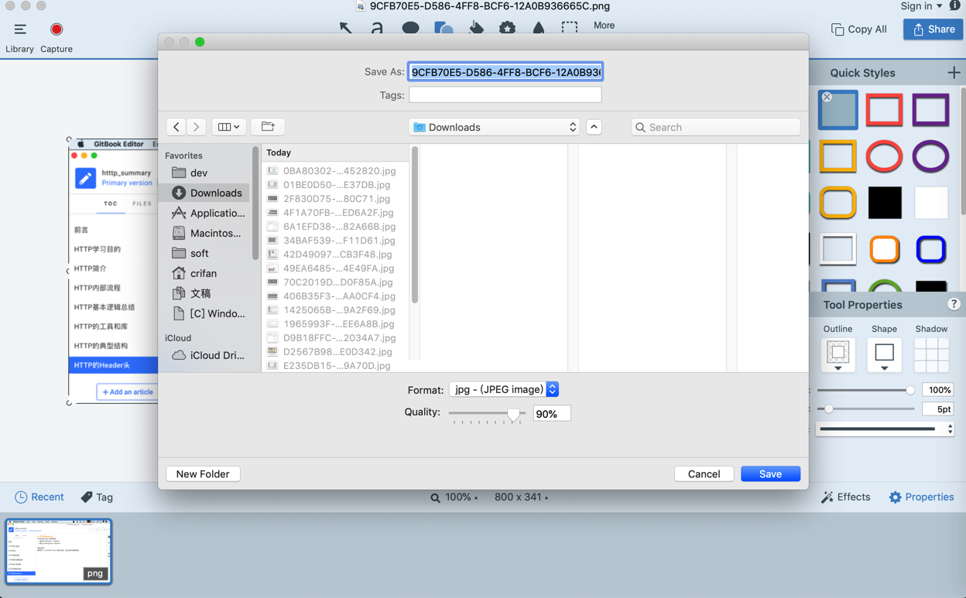This screenshot has height=598, width=966.
Task: Click the Tags input field
Action: (x=505, y=94)
